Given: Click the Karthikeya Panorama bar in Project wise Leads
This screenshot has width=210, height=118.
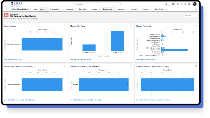Looking at the screenshot, I should pyautogui.click(x=42, y=85).
